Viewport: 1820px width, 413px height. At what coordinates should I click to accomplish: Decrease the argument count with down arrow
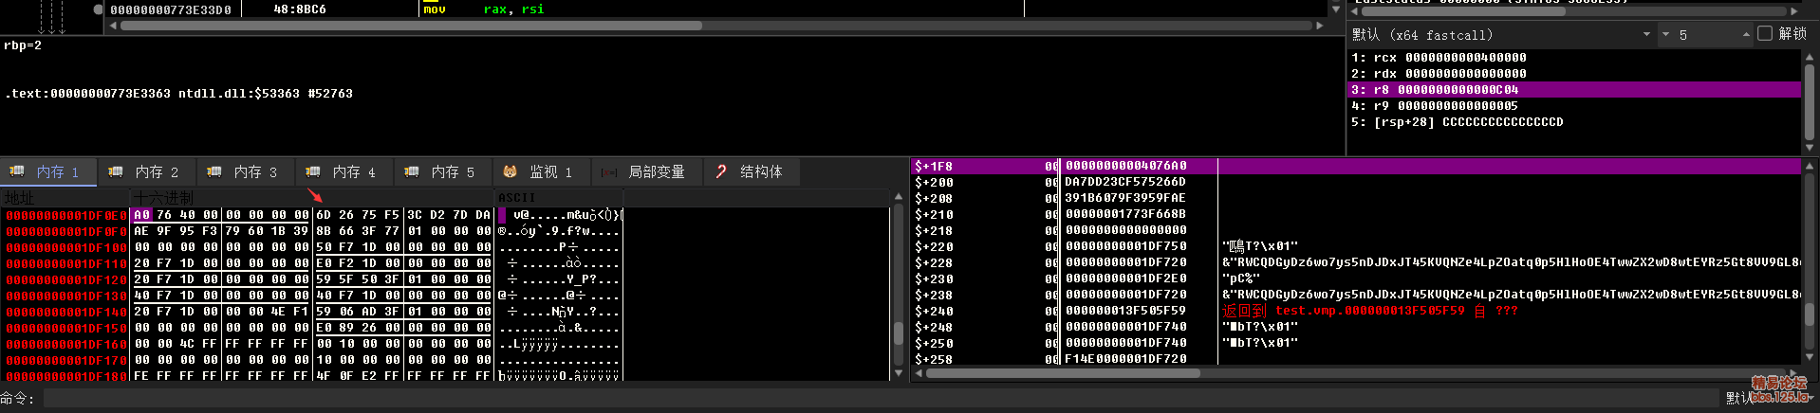(1665, 34)
